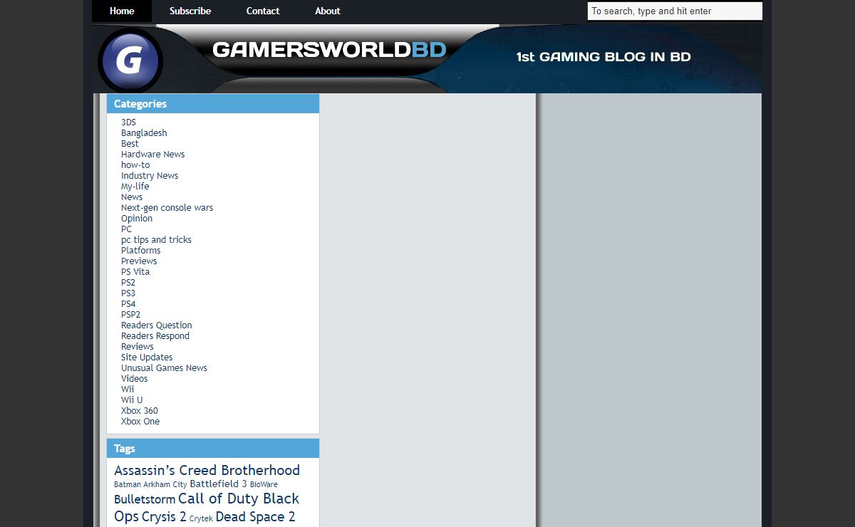The width and height of the screenshot is (855, 527).
Task: Go to the Subscribe page
Action: click(x=190, y=11)
